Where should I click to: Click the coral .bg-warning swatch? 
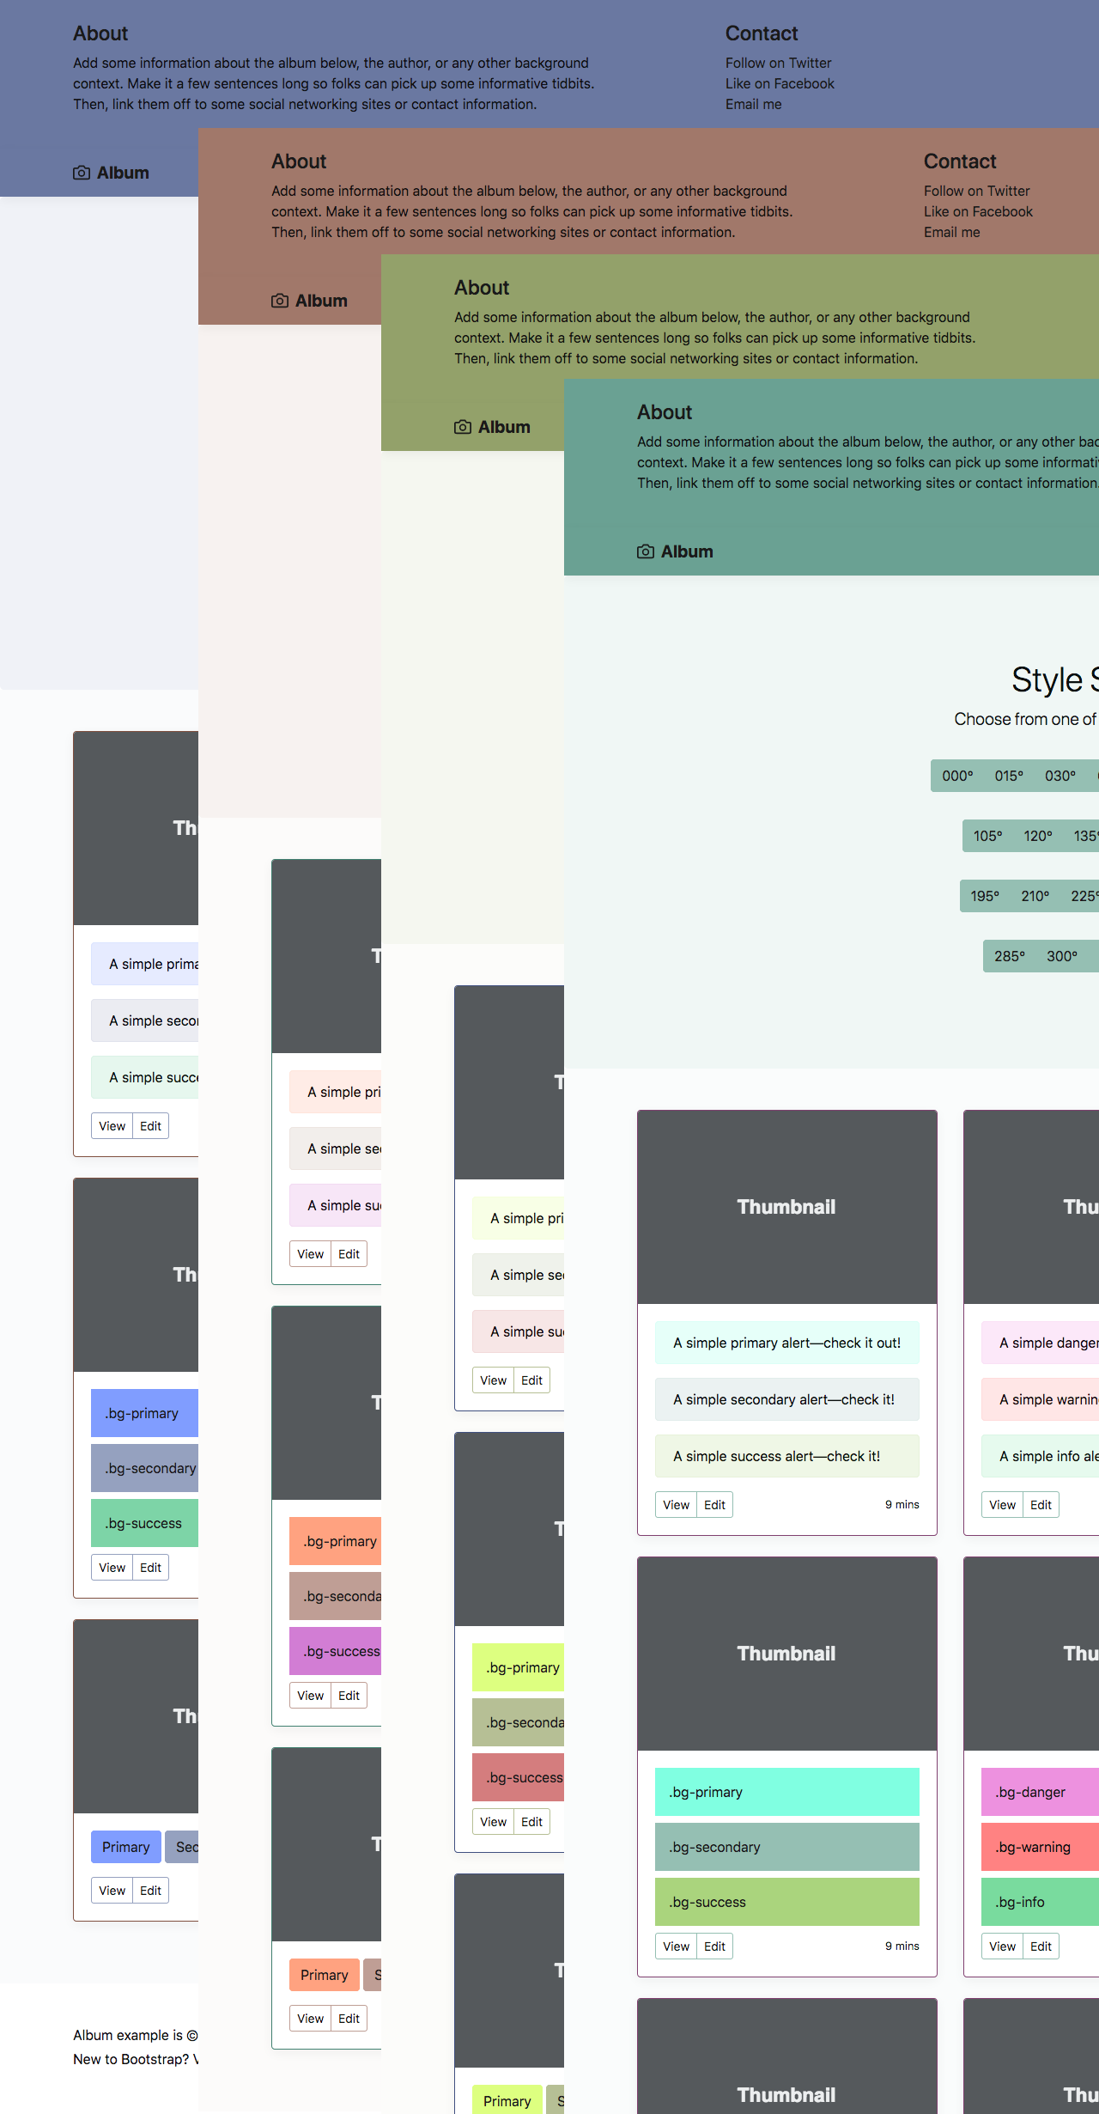click(1040, 1847)
